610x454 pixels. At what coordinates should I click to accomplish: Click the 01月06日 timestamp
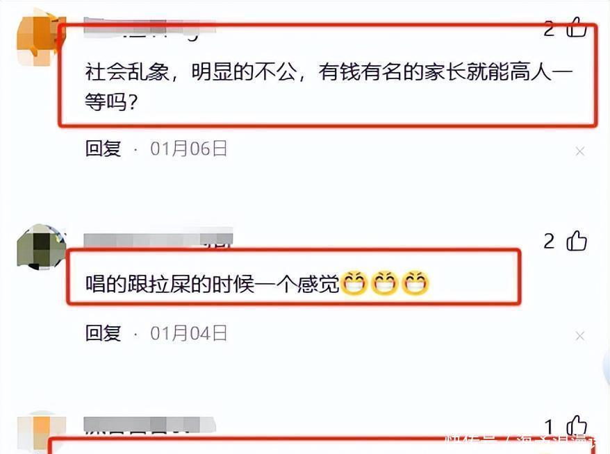click(189, 149)
